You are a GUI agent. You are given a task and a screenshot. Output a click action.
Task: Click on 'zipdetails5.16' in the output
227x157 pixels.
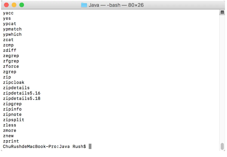pyautogui.click(x=22, y=93)
